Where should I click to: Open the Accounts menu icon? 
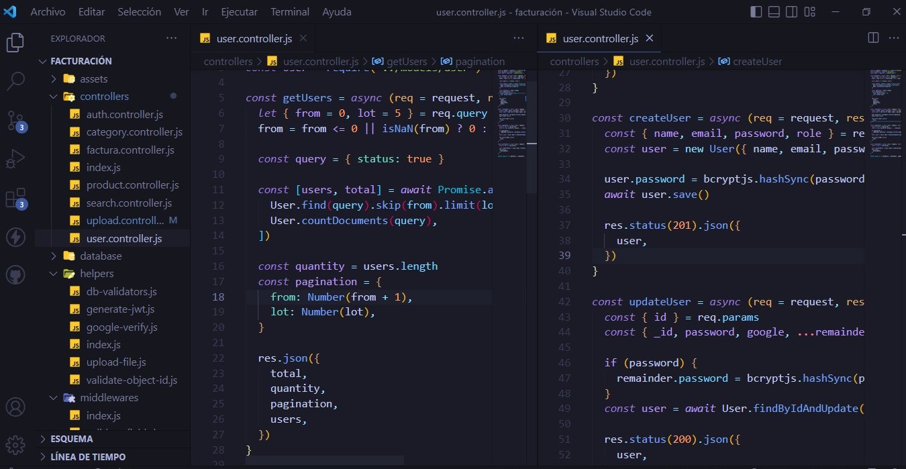click(15, 407)
